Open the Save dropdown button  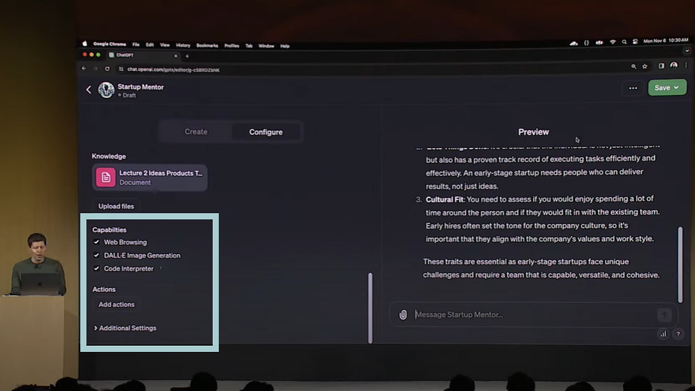(x=667, y=88)
